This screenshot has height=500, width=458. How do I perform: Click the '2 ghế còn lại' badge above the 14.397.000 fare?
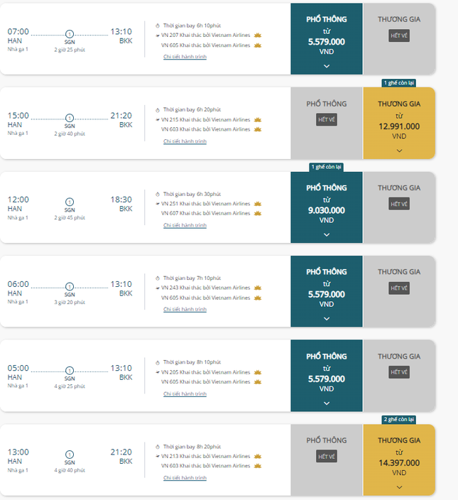pos(398,420)
